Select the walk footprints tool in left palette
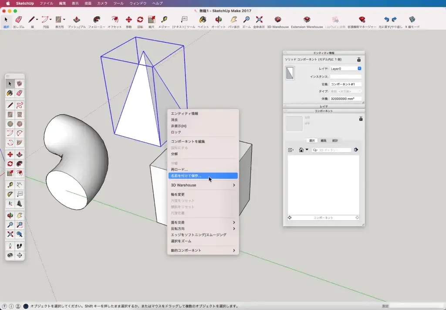 [x=19, y=246]
